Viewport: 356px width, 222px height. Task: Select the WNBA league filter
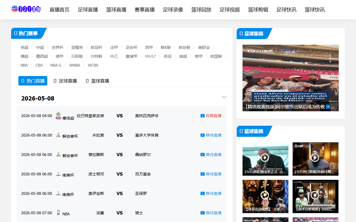[x=75, y=65]
